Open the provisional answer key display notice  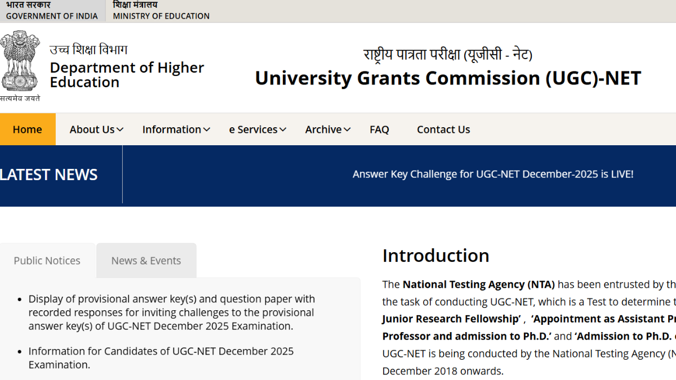[x=172, y=312]
